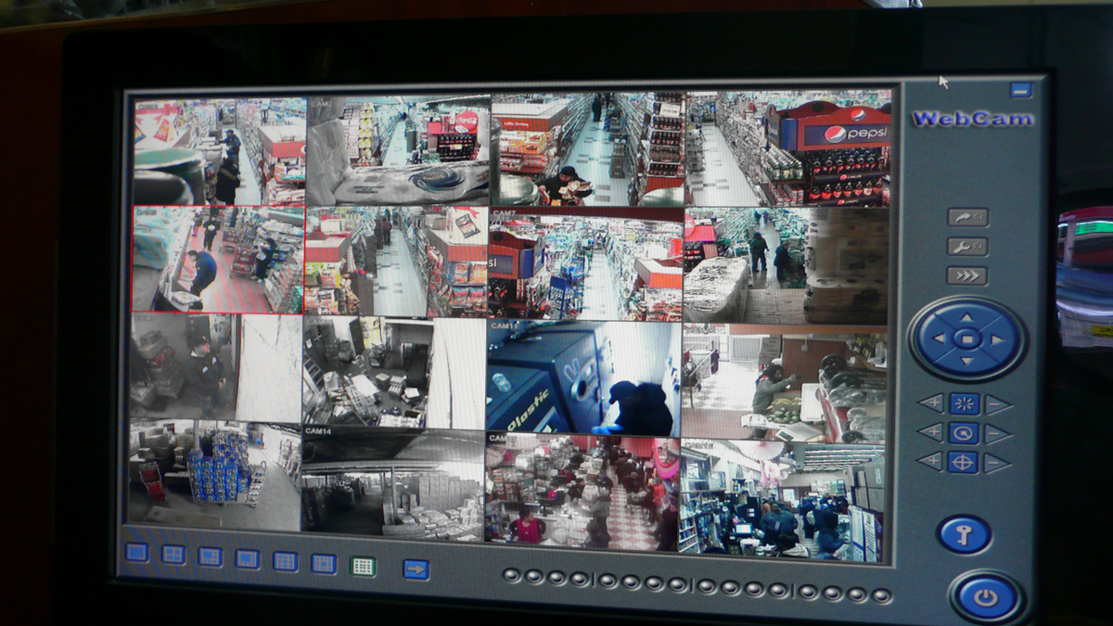This screenshot has height=626, width=1113.
Task: Click the blue power button
Action: tap(985, 597)
